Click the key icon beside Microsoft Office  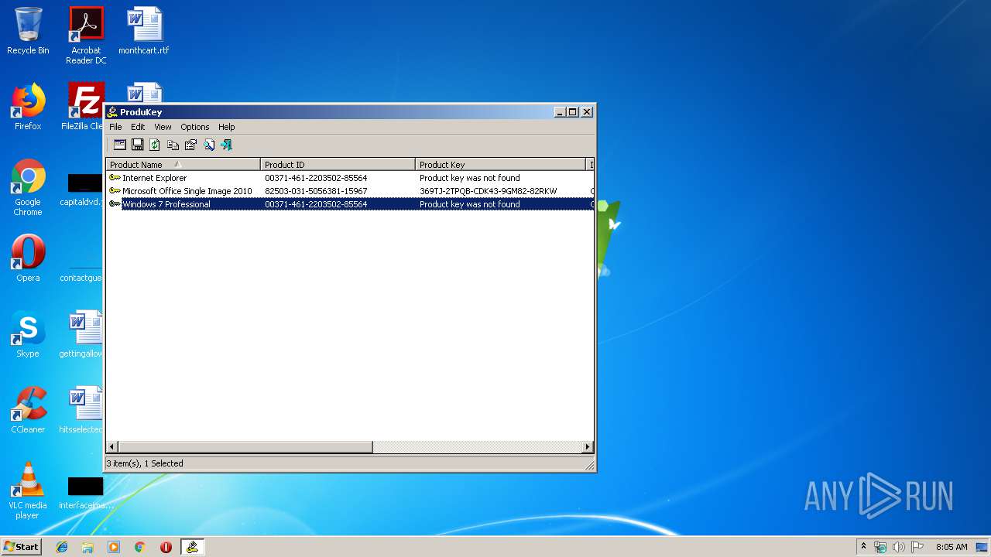point(115,191)
